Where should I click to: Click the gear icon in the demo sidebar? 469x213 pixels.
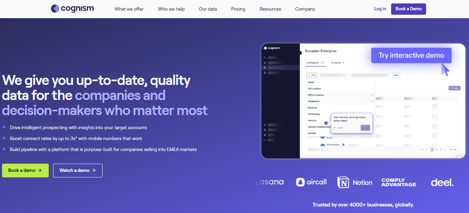[265, 135]
